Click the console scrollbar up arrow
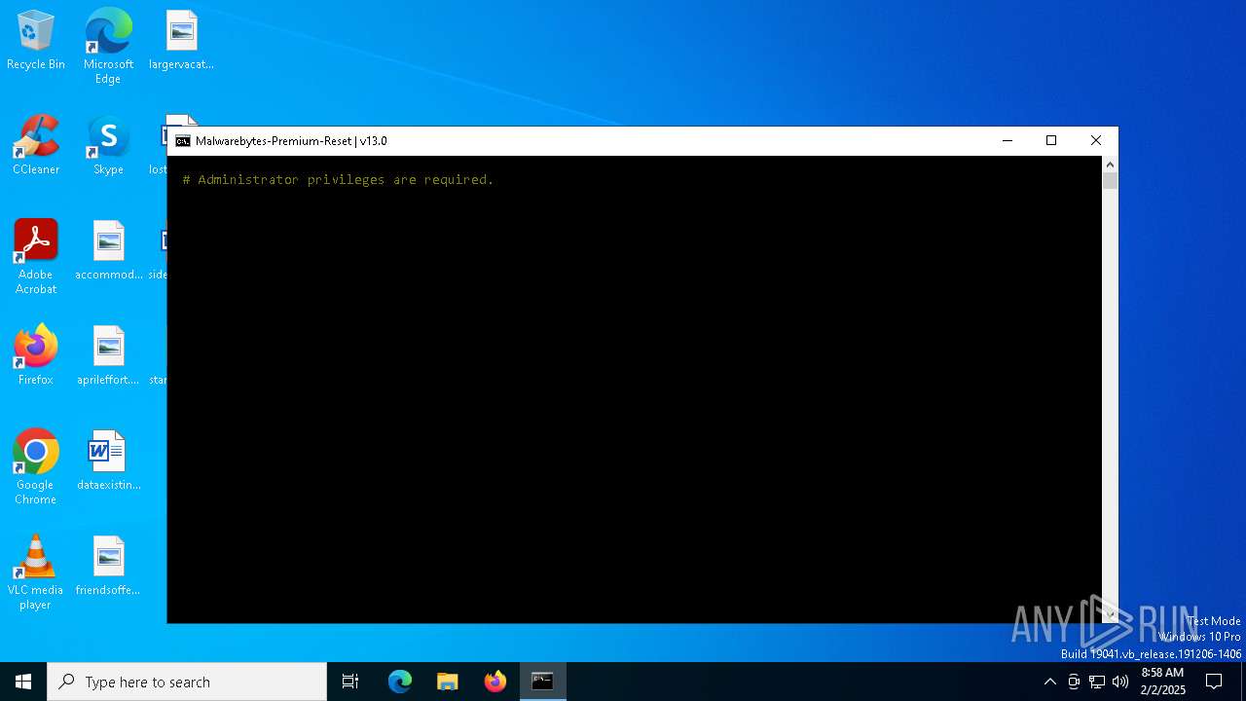Screen dimensions: 1246x701 [1110, 165]
